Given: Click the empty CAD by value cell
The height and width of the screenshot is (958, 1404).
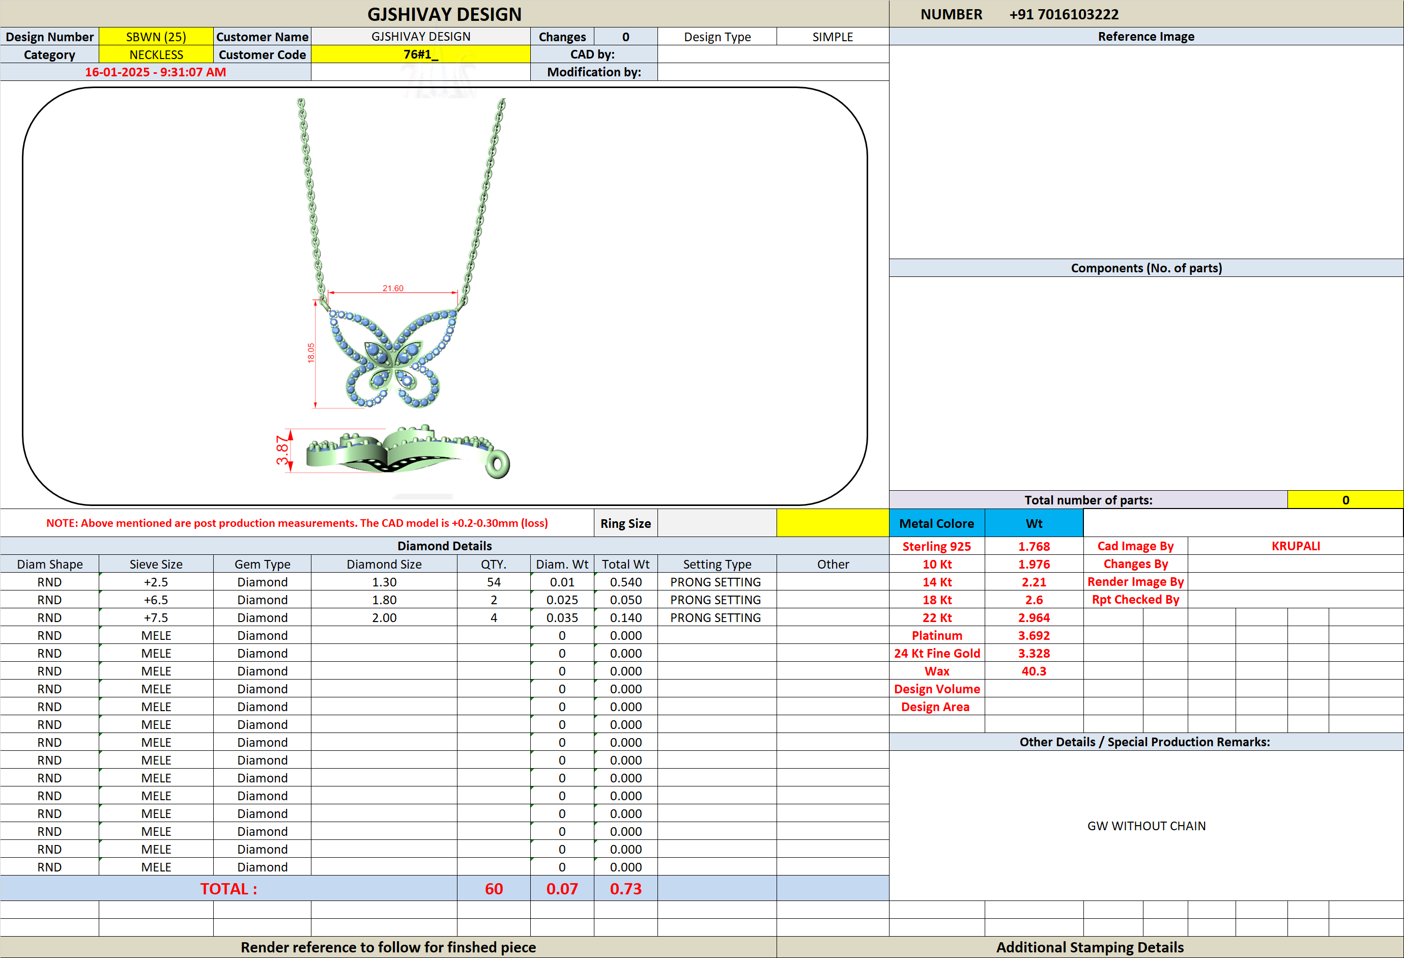Looking at the screenshot, I should (772, 54).
